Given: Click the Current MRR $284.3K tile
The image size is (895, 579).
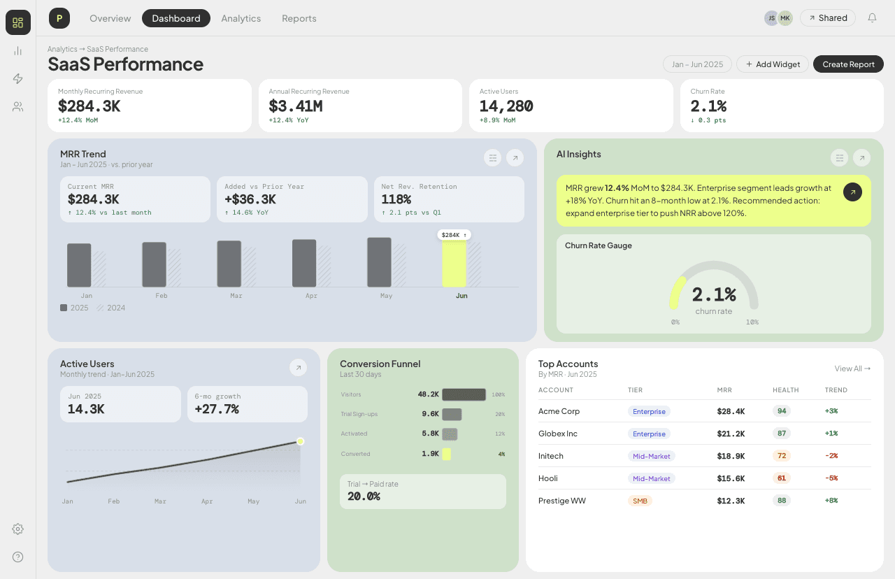Looking at the screenshot, I should pos(135,199).
